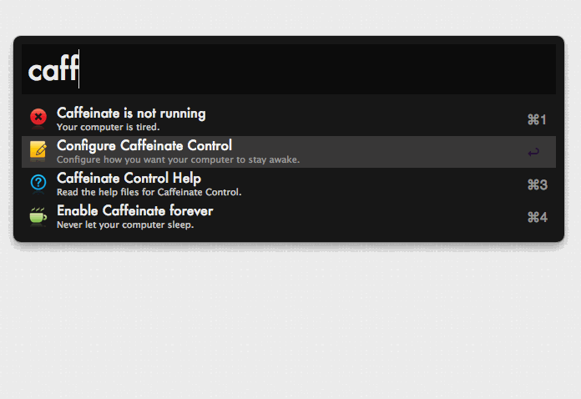The width and height of the screenshot is (581, 399).
Task: Click the ⌘3 shortcut hint
Action: [537, 184]
